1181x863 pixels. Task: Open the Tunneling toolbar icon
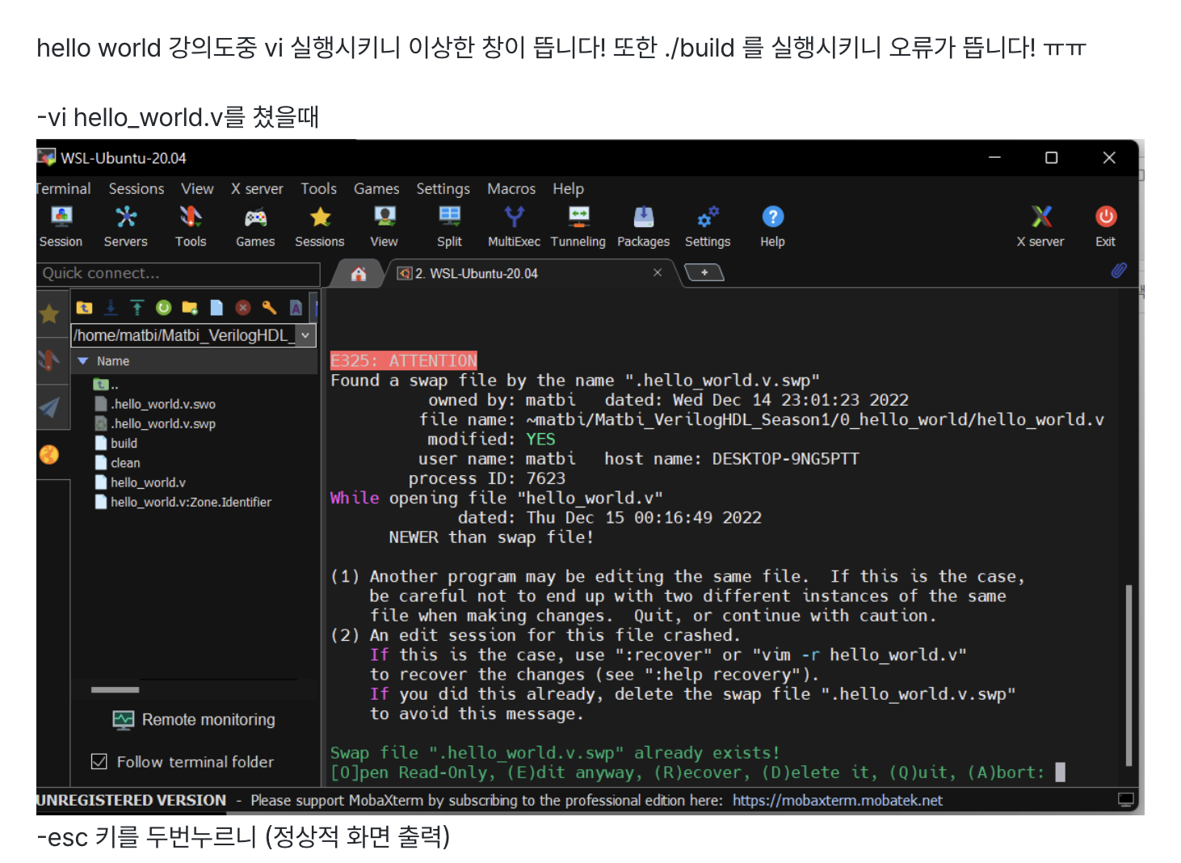(x=578, y=226)
